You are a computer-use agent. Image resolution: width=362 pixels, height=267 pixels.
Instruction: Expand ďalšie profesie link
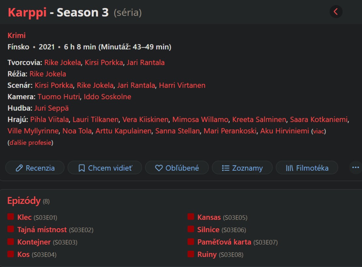[31, 143]
